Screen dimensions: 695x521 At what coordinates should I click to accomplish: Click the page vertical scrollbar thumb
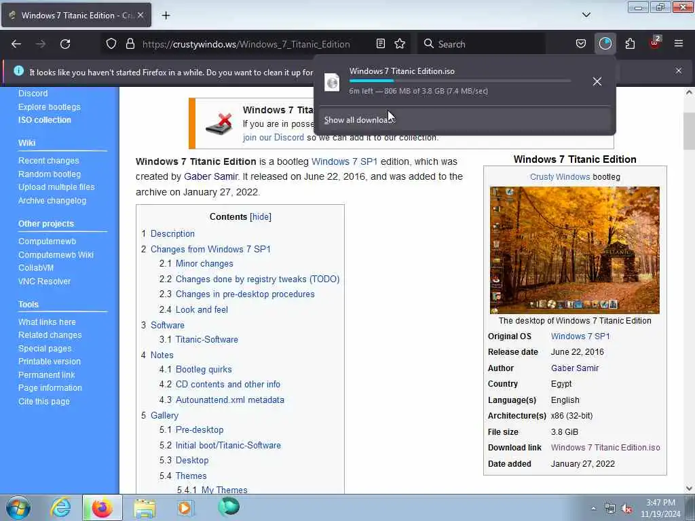689,131
